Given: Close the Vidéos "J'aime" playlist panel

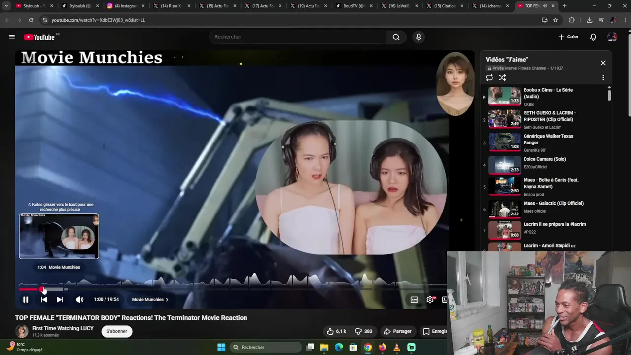Looking at the screenshot, I should [x=603, y=63].
